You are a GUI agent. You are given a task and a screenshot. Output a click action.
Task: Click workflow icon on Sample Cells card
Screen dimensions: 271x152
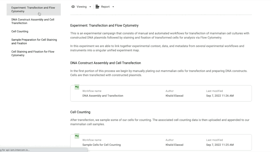(77, 136)
